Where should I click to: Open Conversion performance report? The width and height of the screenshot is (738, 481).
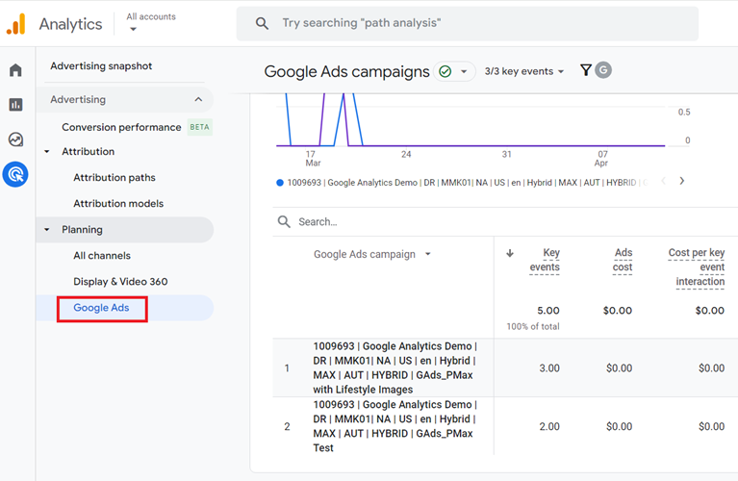[x=121, y=127]
